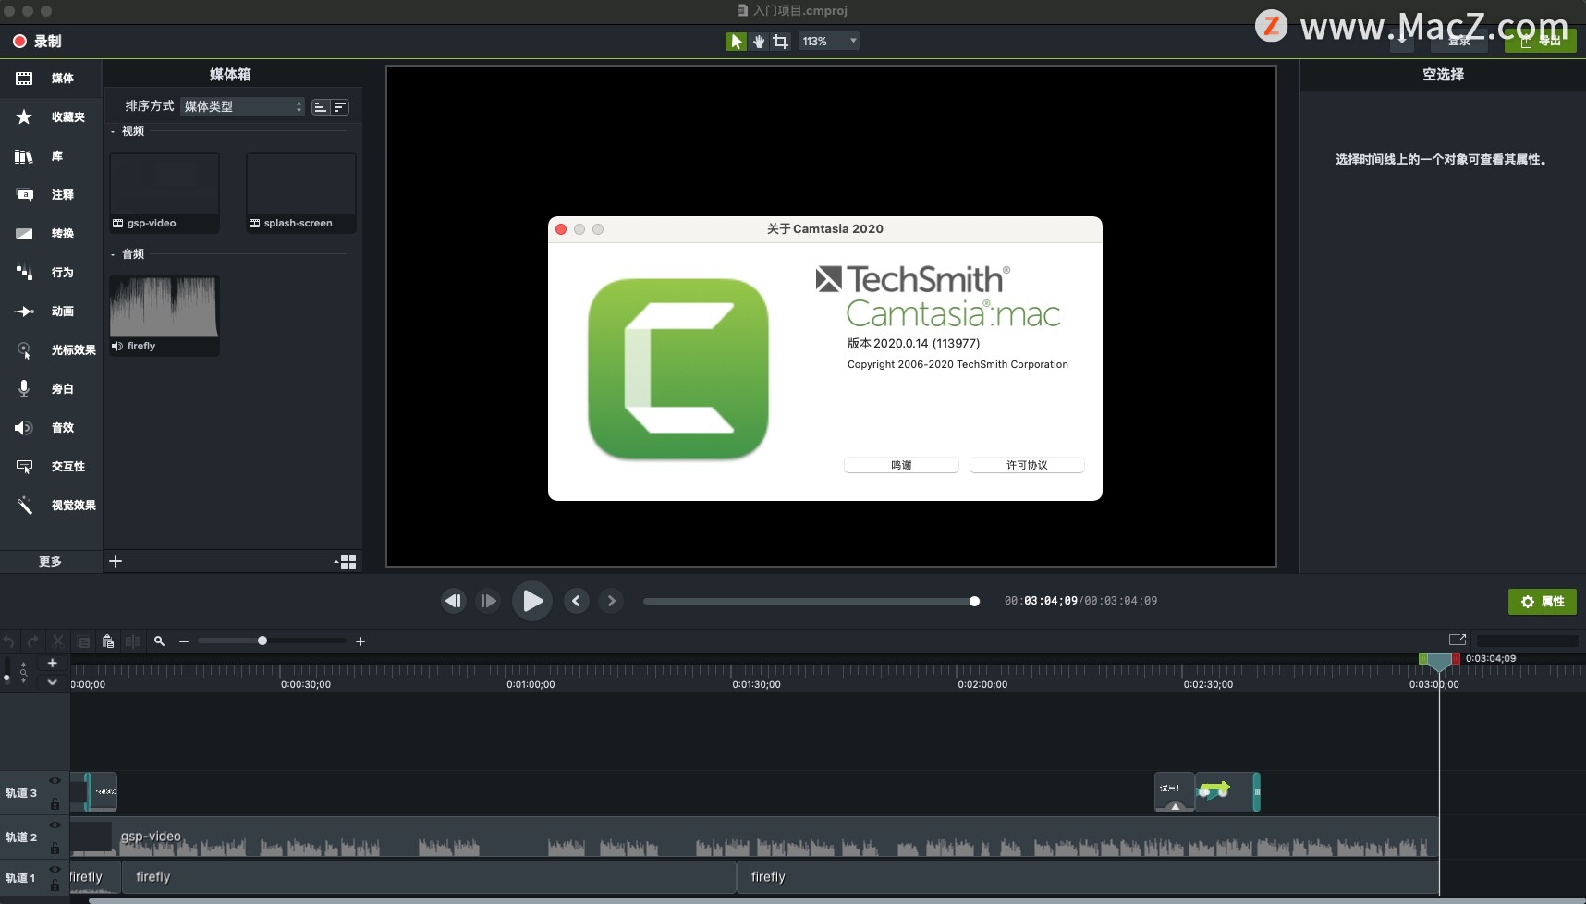Open the 收藏夹 favorites tab
Screen dimensions: 1586x904
click(51, 117)
